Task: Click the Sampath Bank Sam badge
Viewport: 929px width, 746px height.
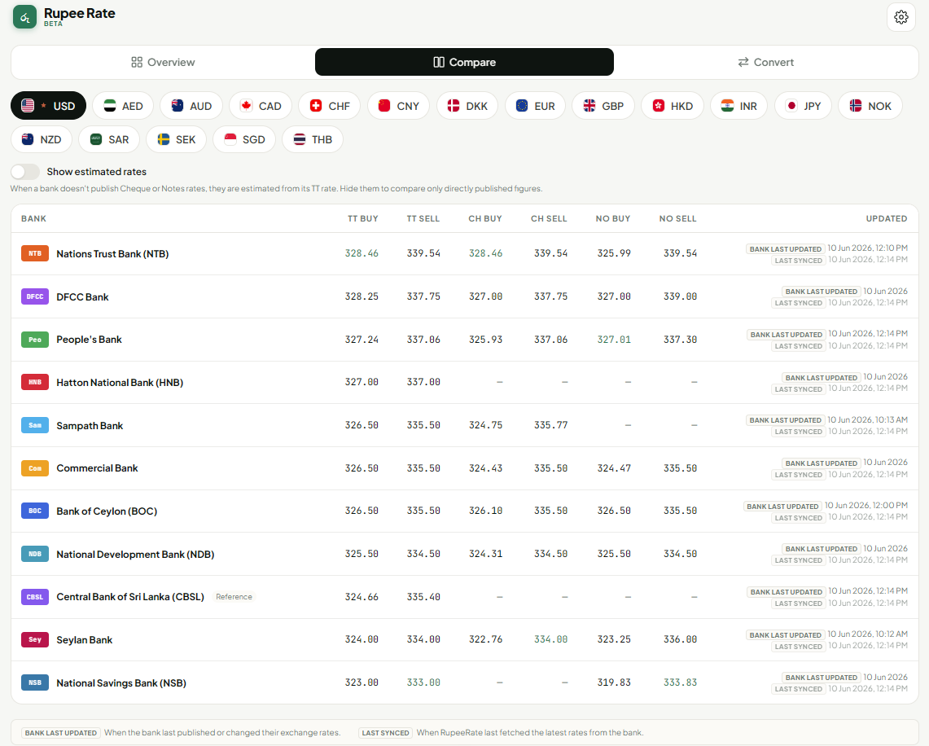Action: click(x=35, y=425)
